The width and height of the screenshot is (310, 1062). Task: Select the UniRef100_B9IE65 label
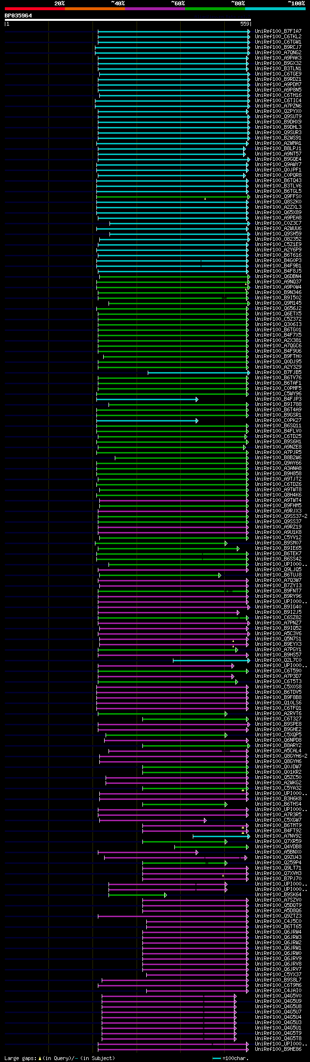[x=278, y=548]
